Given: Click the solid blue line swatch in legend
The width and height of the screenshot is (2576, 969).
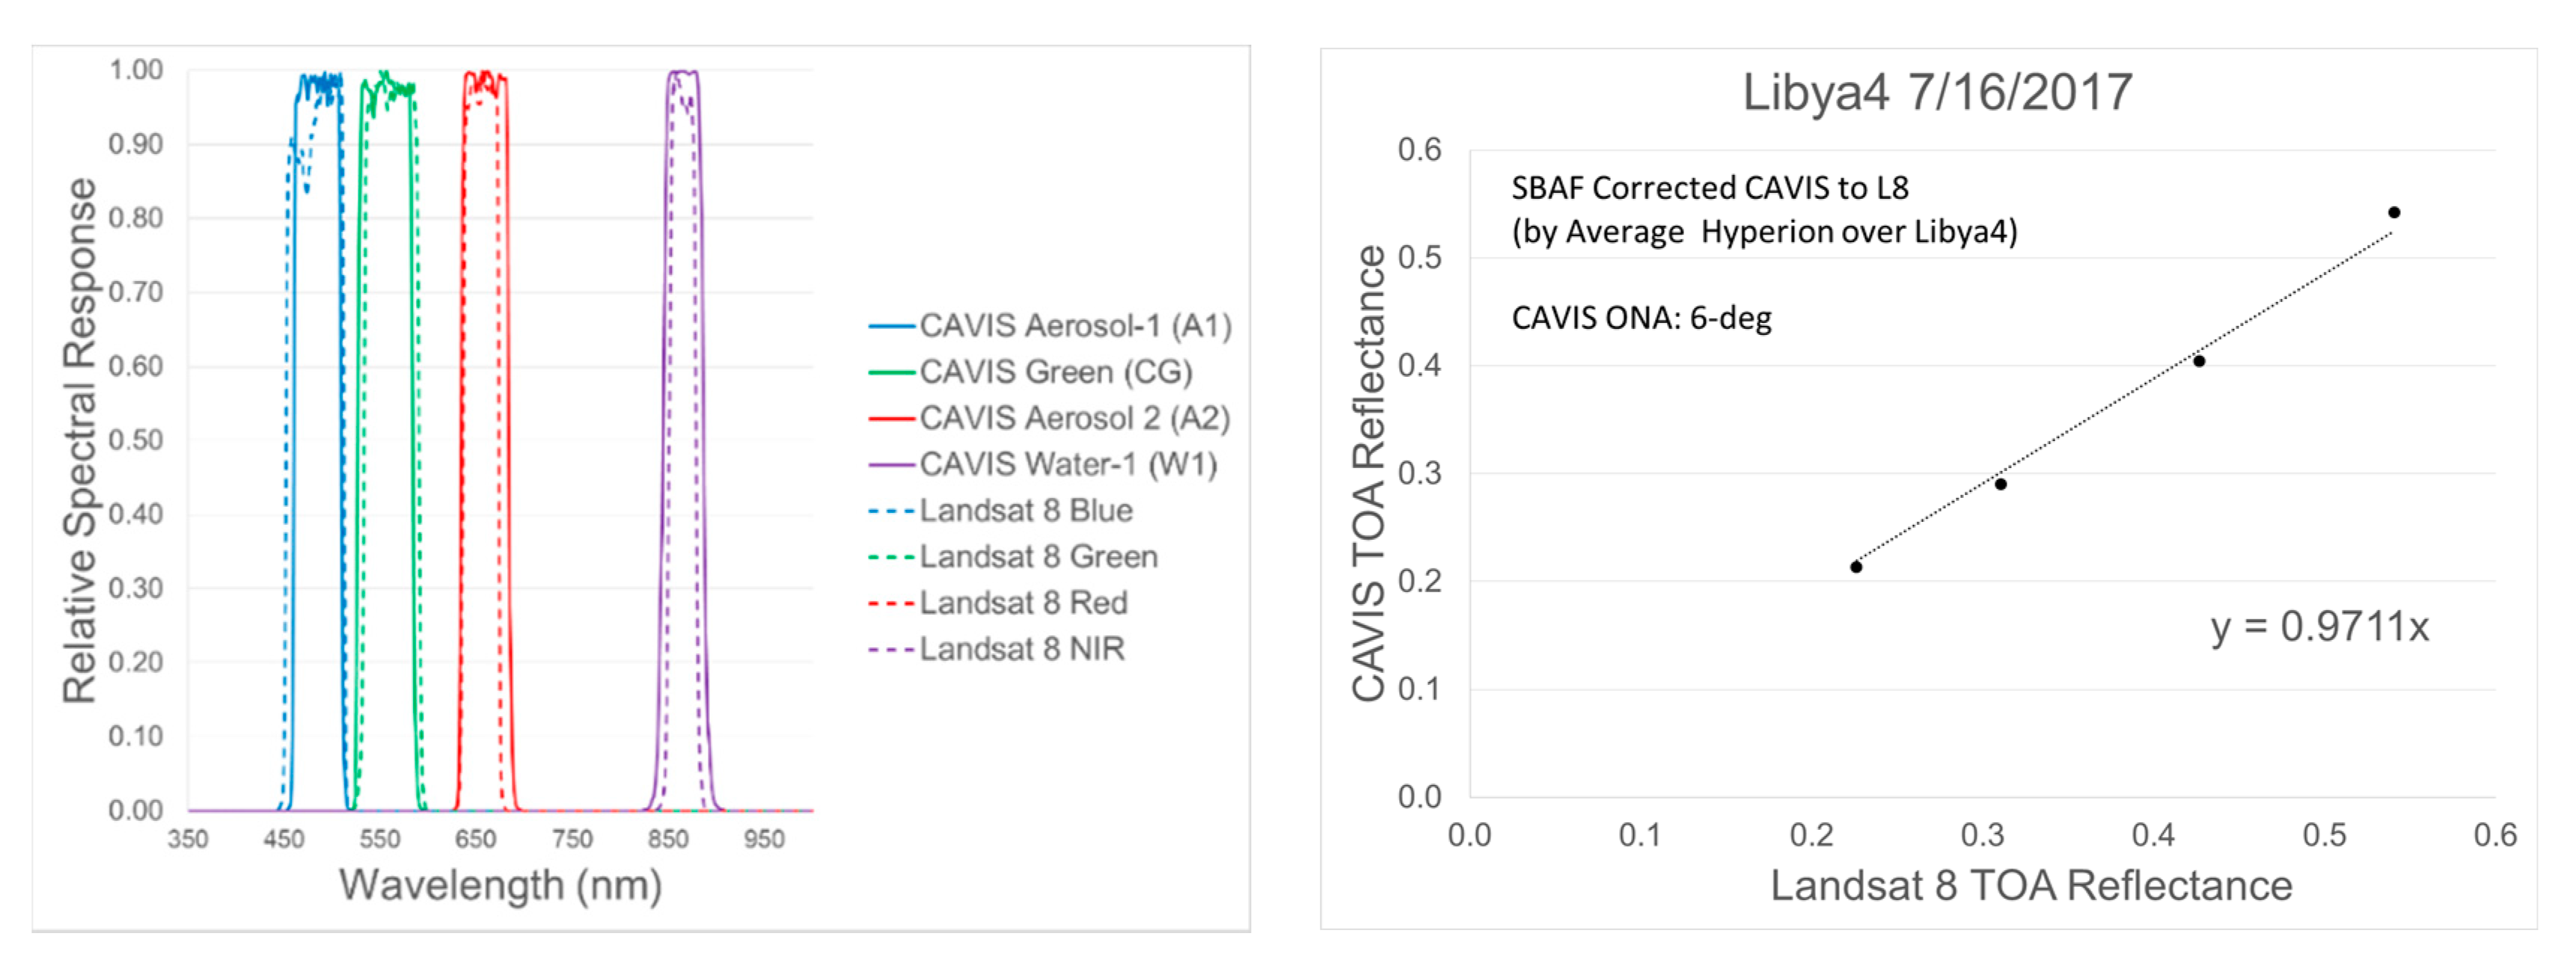Looking at the screenshot, I should 891,326.
